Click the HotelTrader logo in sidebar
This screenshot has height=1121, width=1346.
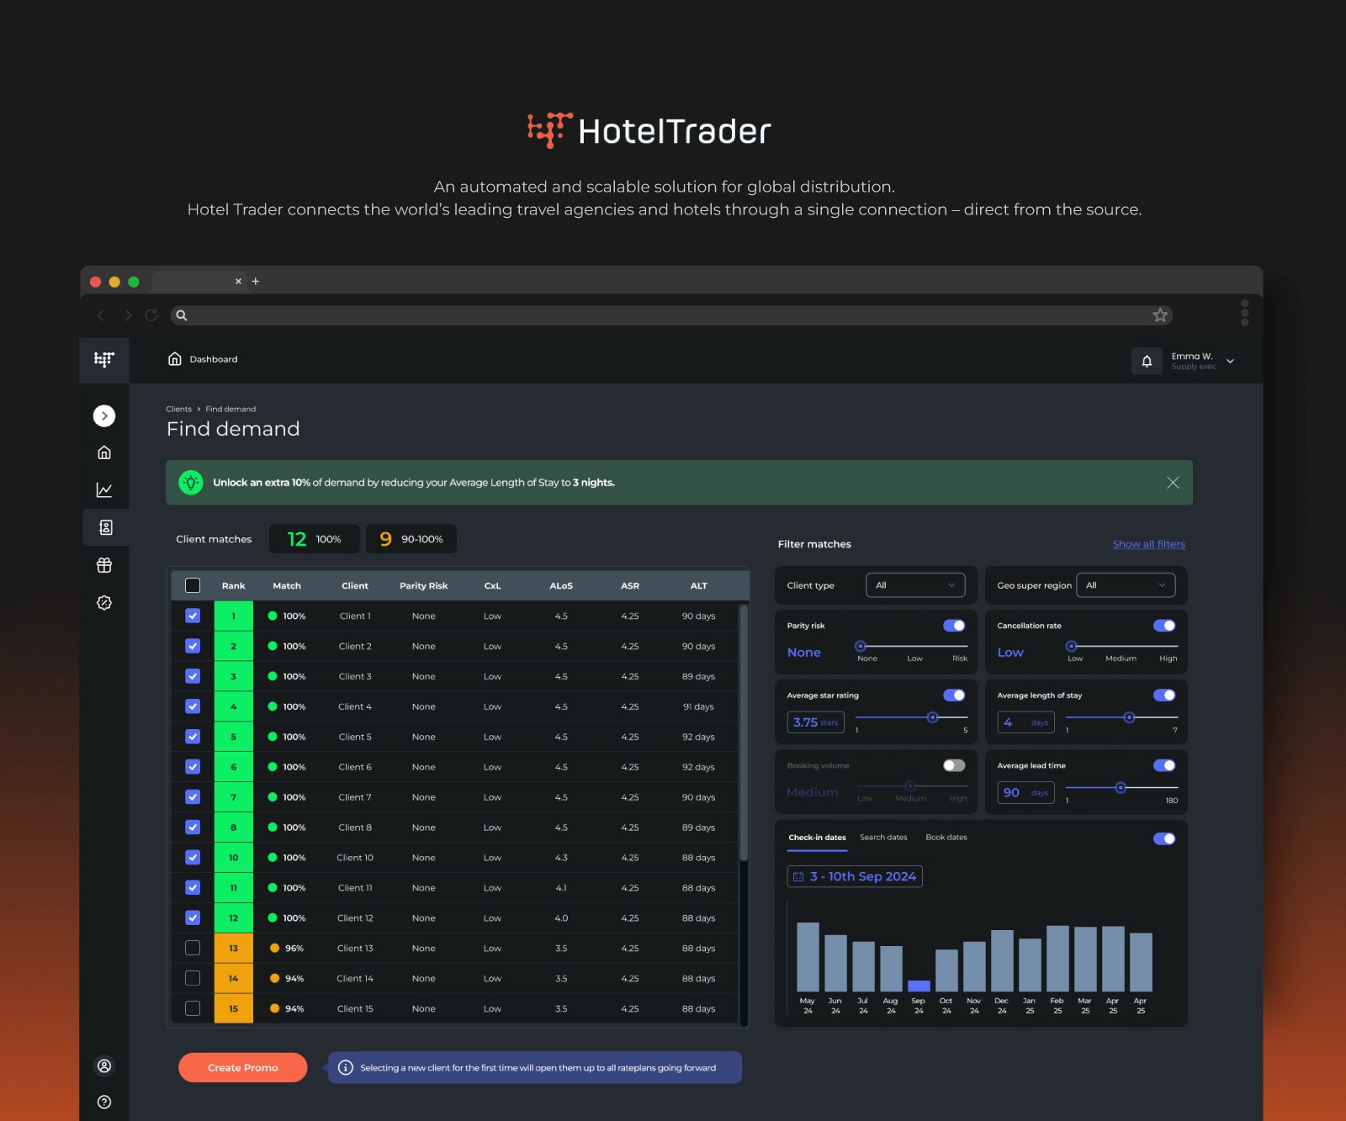pyautogui.click(x=104, y=360)
